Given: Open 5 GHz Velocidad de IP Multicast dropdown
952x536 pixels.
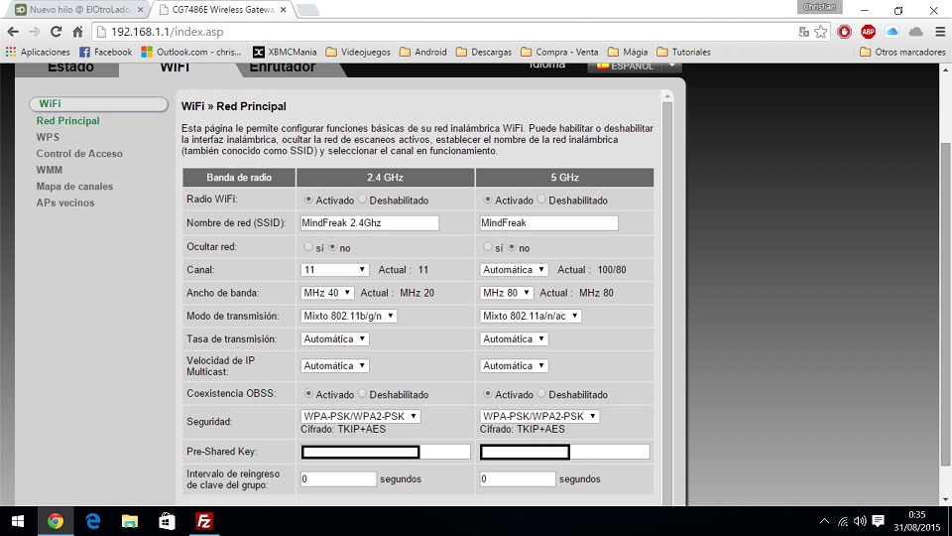Looking at the screenshot, I should pyautogui.click(x=514, y=366).
